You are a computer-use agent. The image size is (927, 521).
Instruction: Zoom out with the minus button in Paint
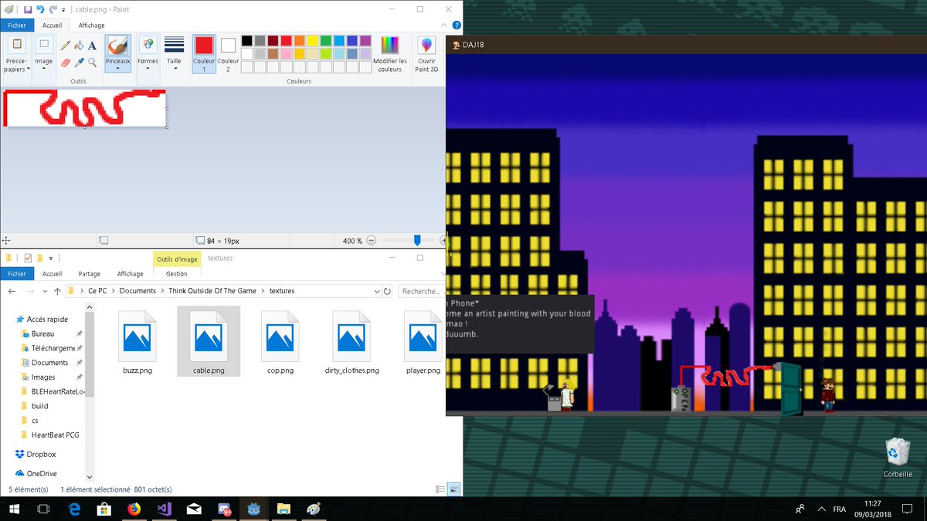[372, 241]
